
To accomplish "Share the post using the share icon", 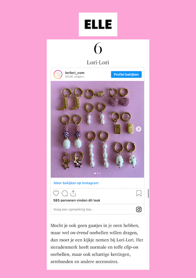I will (73, 193).
